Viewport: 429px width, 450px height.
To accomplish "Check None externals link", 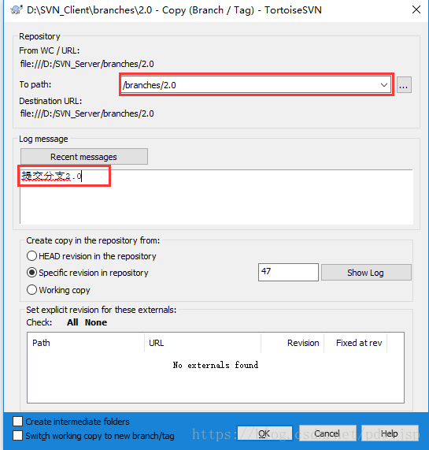I will click(x=96, y=322).
